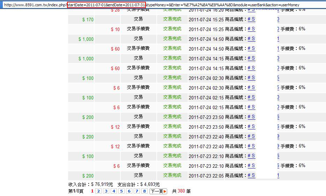Select the 收入合計 $ 76,919元 total
Image resolution: width=326 pixels, height=196 pixels.
91,184
